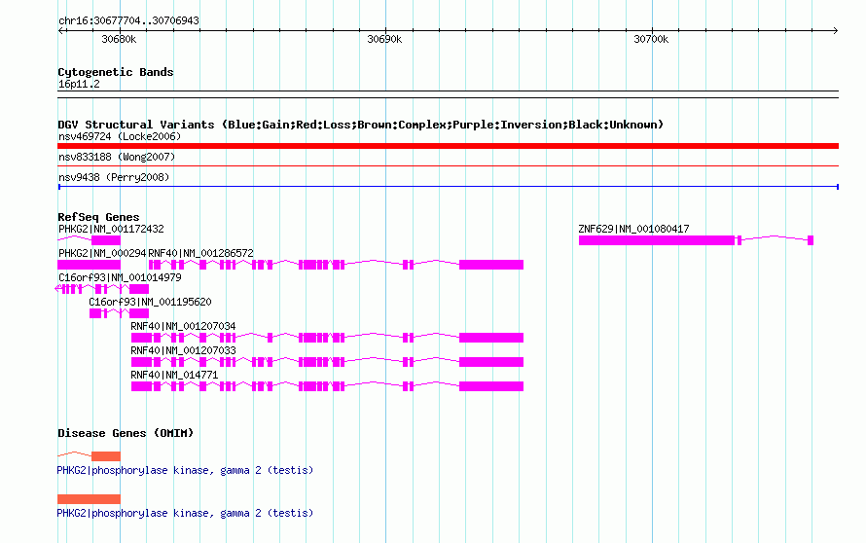
Task: Click the PHKG2 NM_000294 magenta exon bar
Action: click(x=89, y=265)
